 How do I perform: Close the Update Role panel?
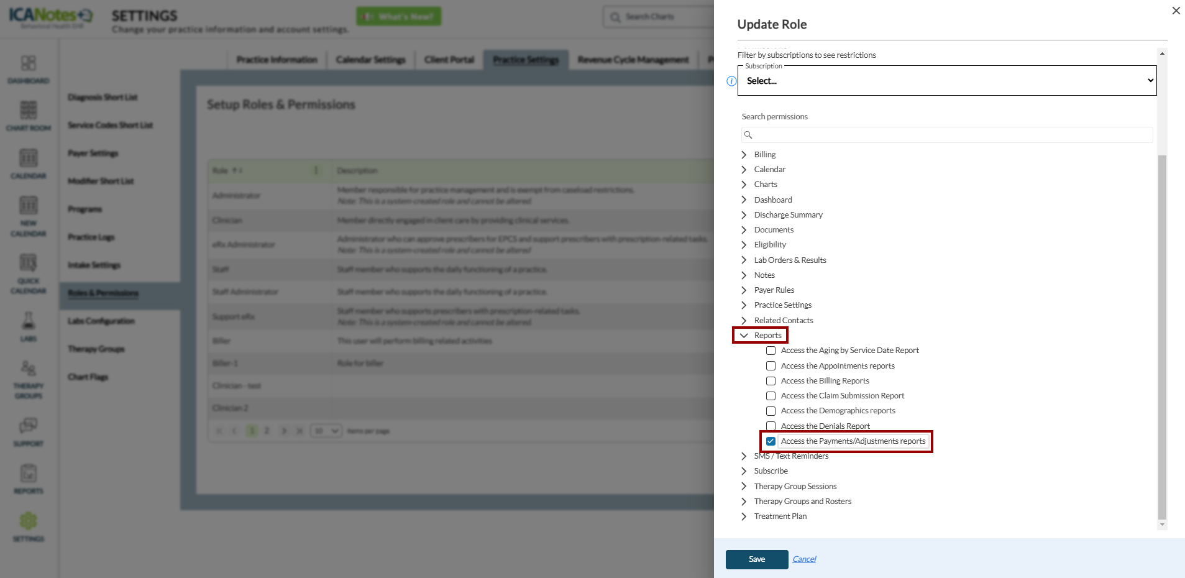(x=1176, y=11)
